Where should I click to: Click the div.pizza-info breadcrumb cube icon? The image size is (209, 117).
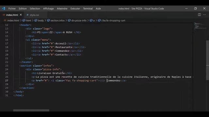69,20
